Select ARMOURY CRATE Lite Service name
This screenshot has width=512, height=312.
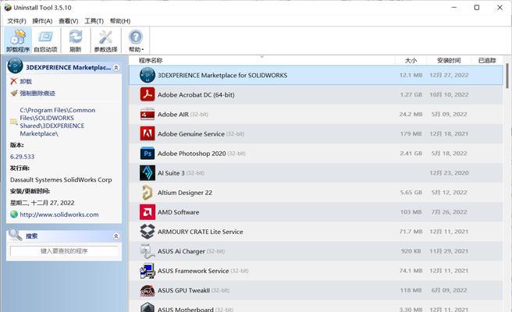pyautogui.click(x=200, y=232)
